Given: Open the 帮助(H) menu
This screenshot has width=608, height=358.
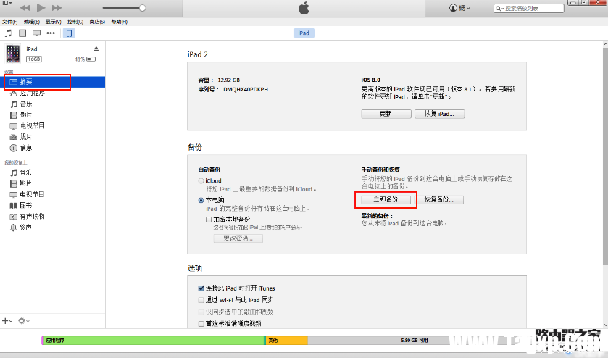Looking at the screenshot, I should click(x=119, y=22).
